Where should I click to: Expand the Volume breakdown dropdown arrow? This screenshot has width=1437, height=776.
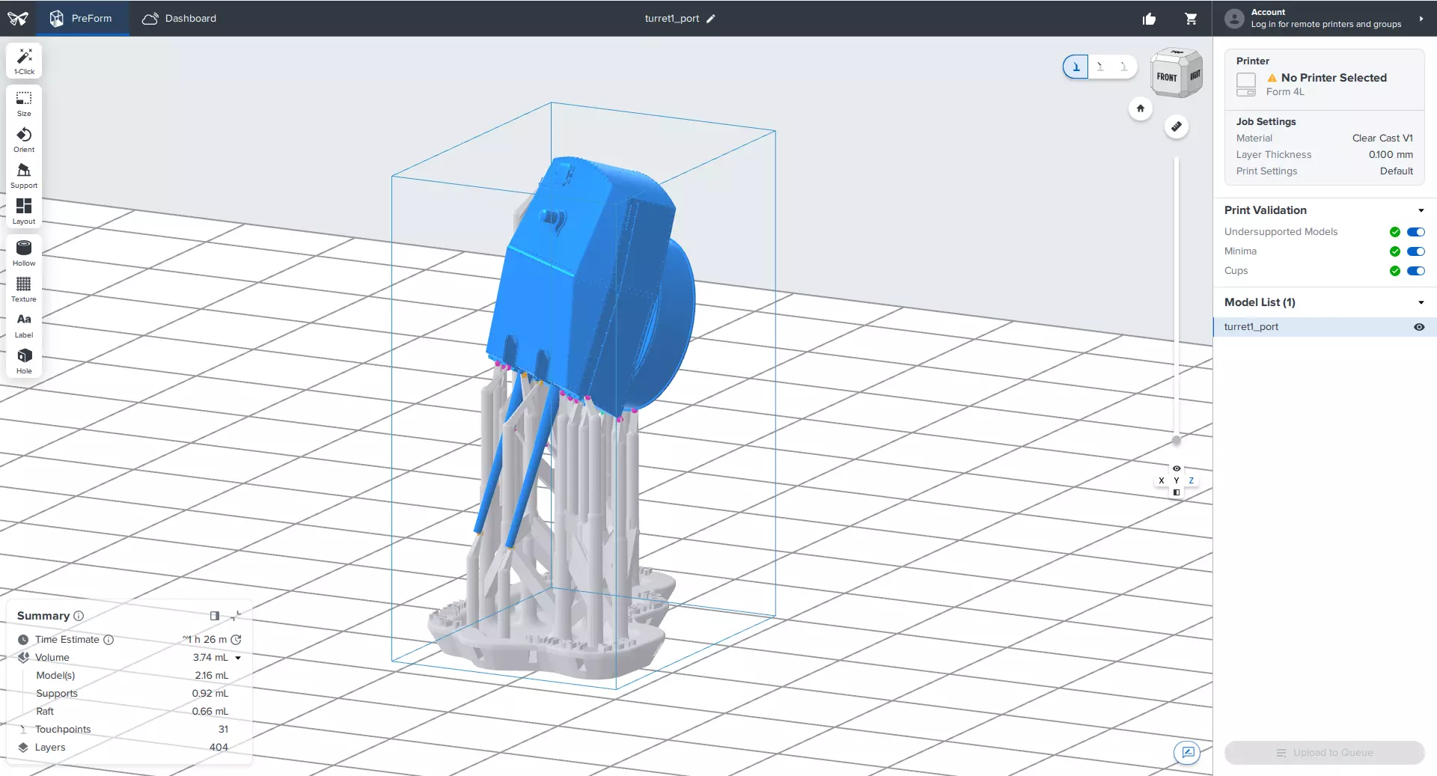point(238,658)
